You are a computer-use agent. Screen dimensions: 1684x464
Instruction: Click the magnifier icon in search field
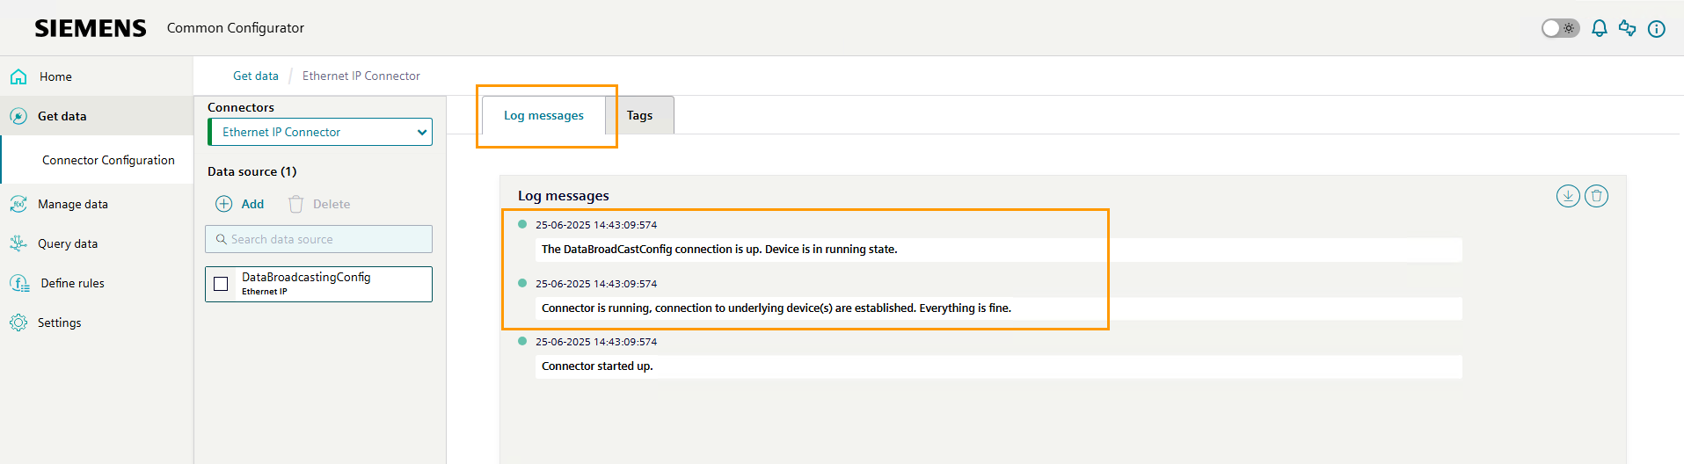pyautogui.click(x=222, y=239)
